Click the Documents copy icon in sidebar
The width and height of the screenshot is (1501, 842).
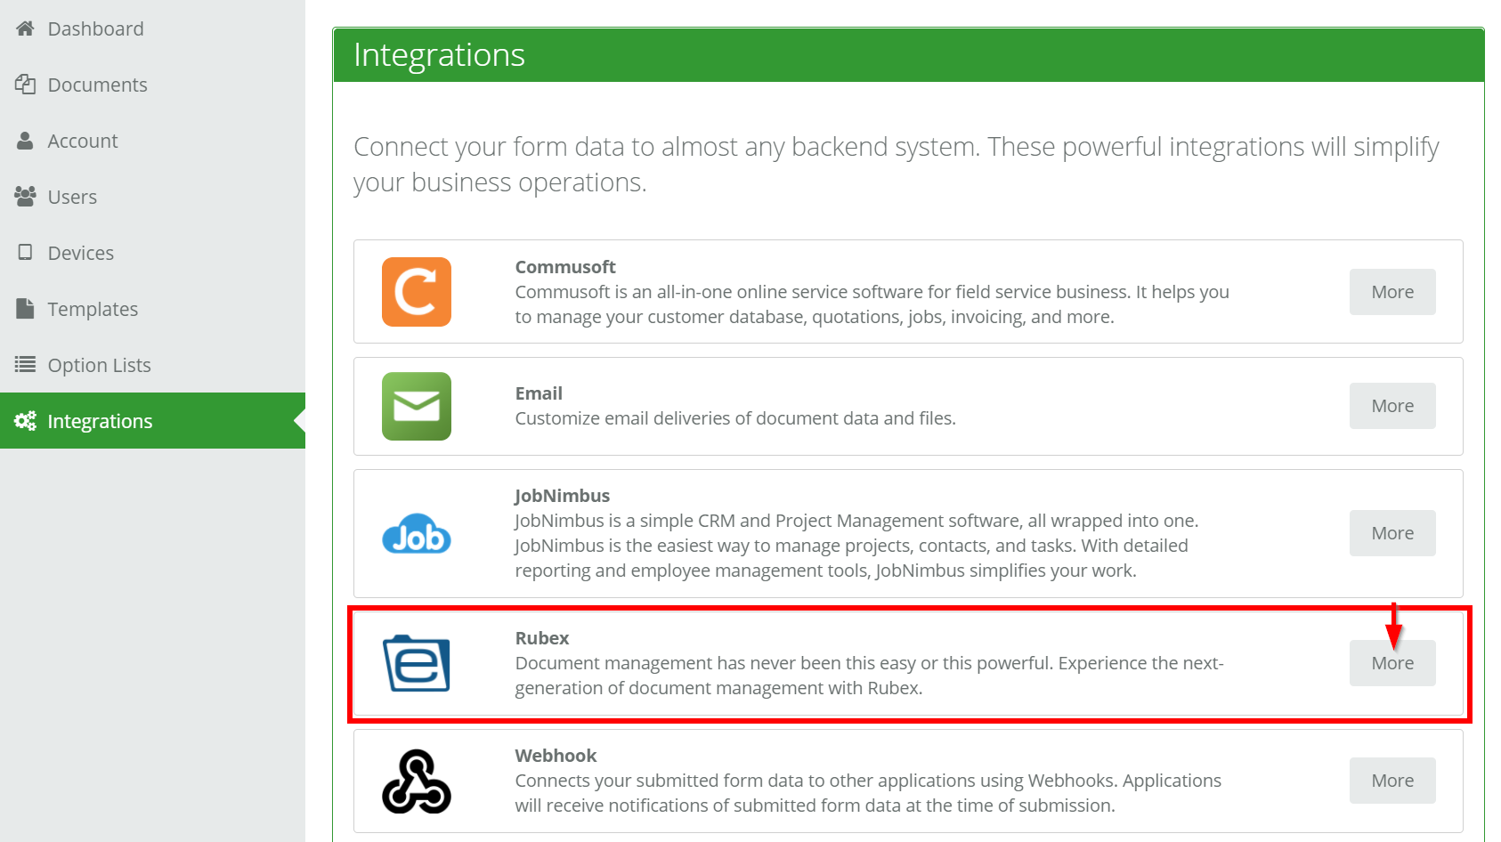(25, 85)
